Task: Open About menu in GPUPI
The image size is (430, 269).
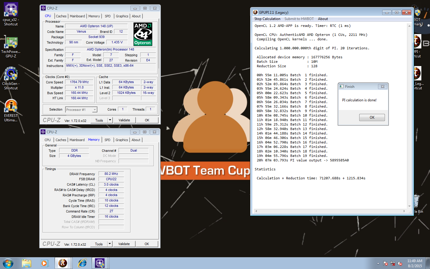Action: pos(323,19)
